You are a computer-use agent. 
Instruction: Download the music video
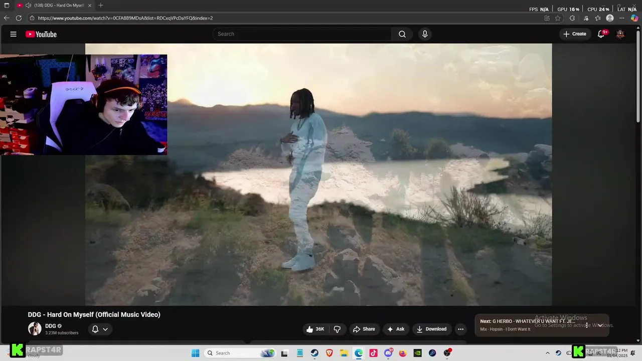click(431, 329)
